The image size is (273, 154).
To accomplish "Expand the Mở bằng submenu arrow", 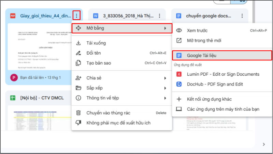I will coord(165,28).
